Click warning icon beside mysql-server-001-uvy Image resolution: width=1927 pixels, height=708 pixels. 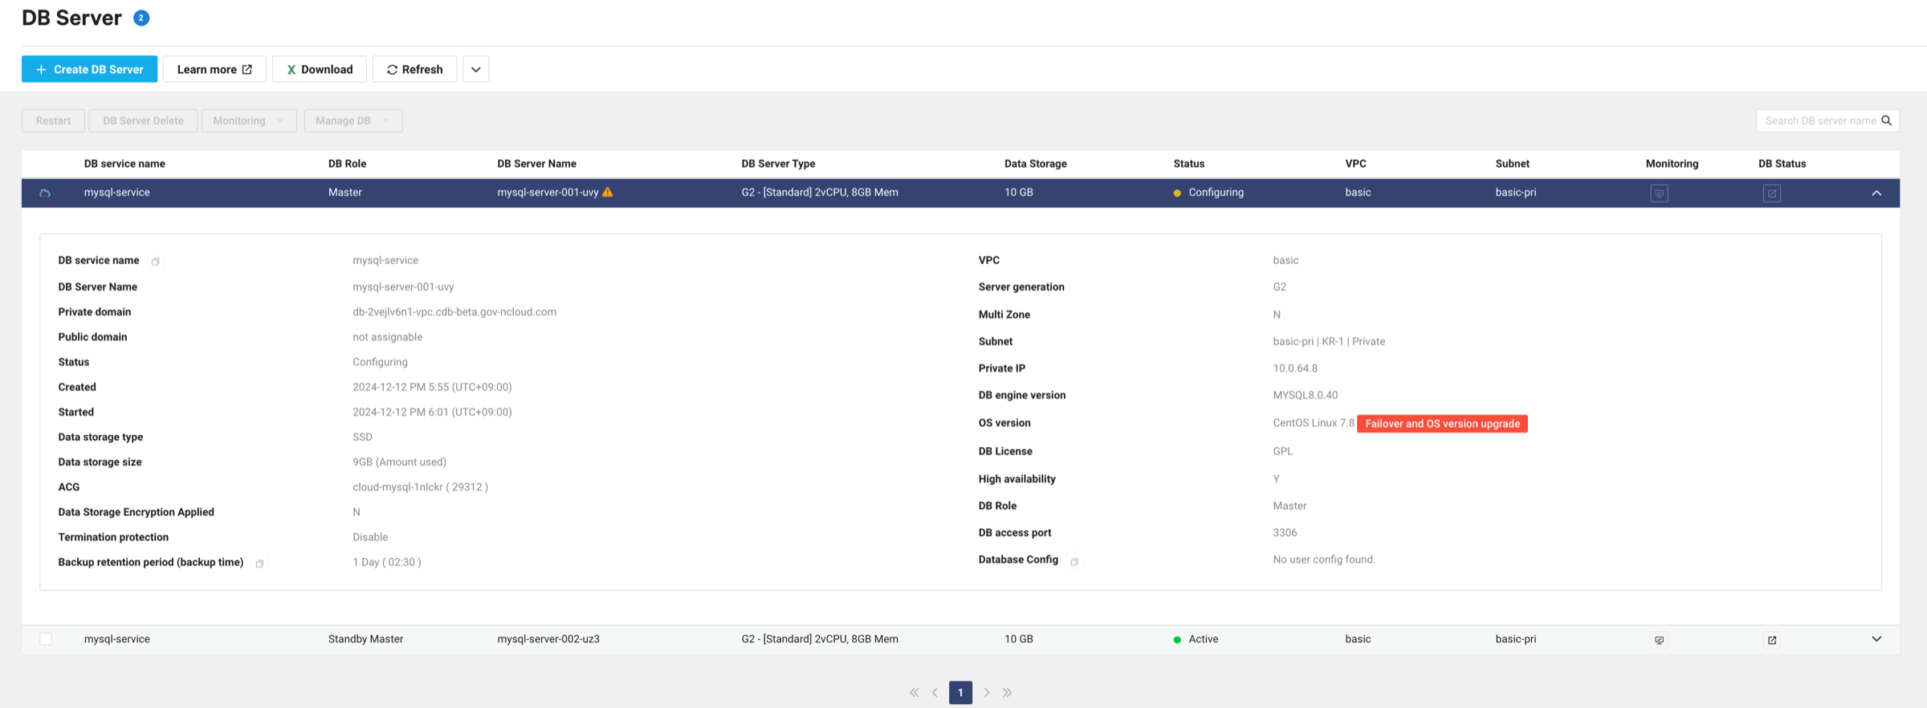608,192
